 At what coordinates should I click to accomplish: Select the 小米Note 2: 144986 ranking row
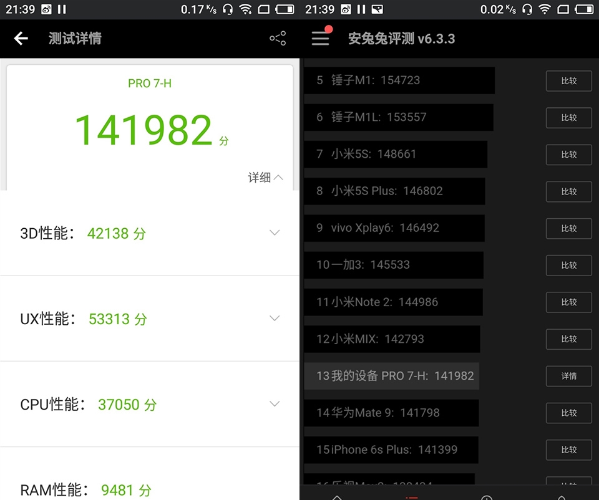(x=393, y=302)
